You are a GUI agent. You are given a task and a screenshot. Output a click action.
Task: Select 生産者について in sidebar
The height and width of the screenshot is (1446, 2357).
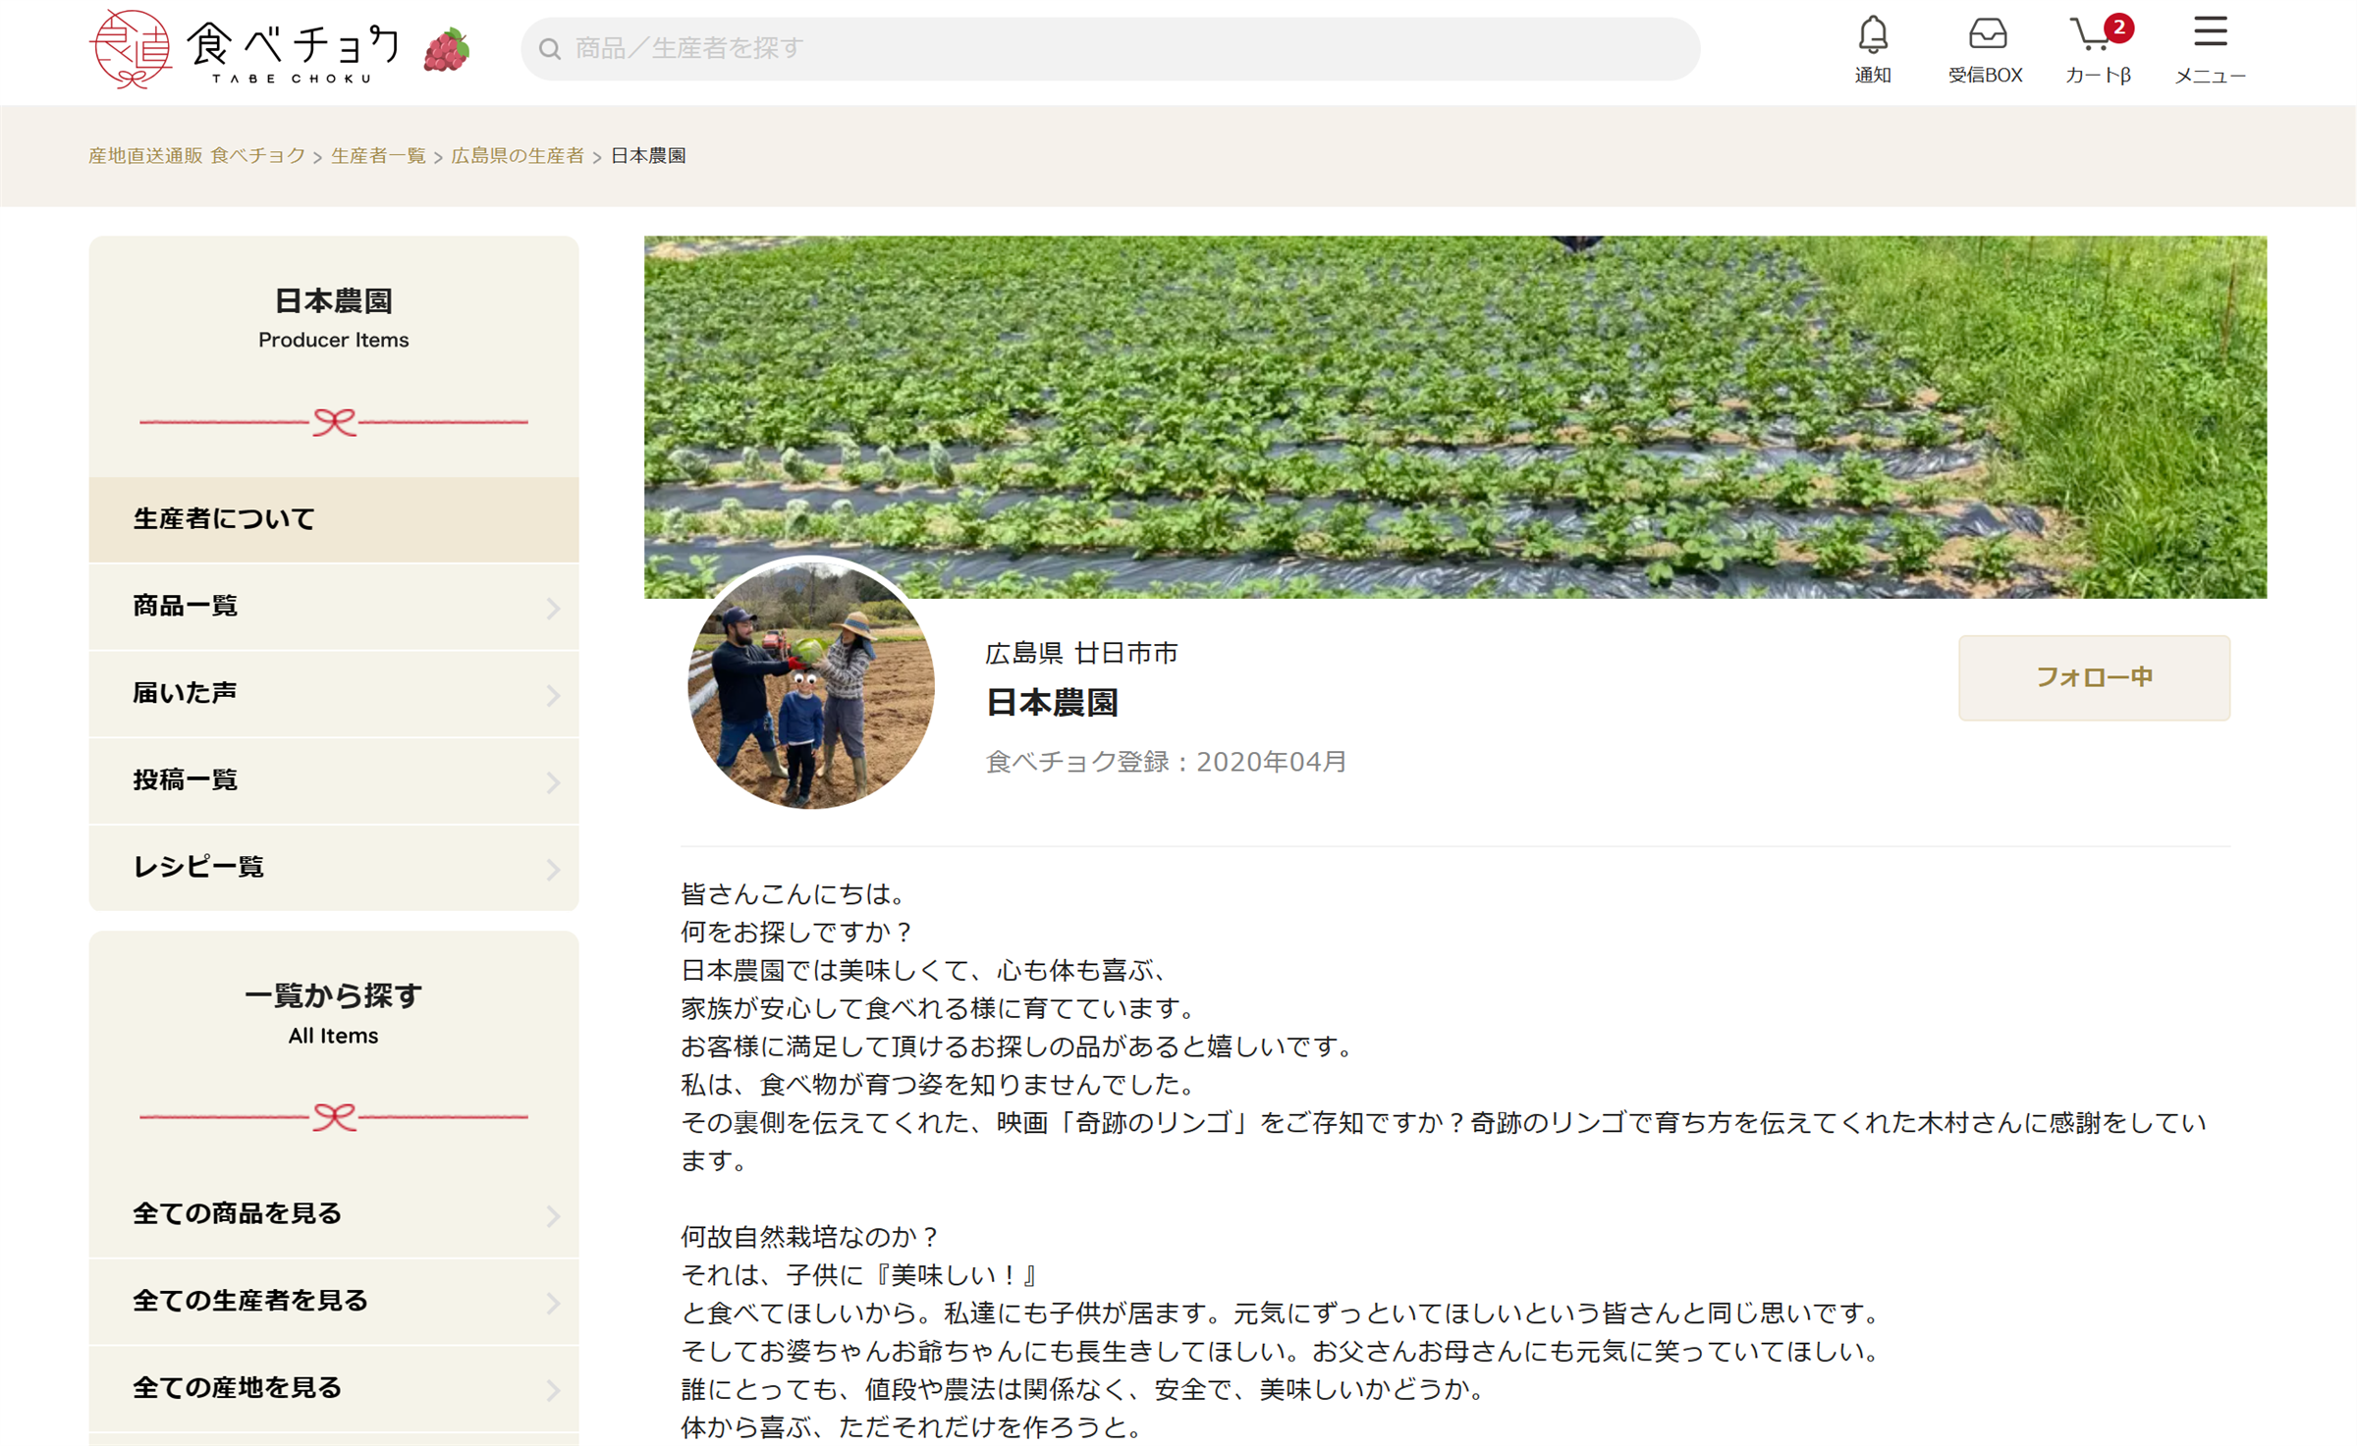(334, 519)
